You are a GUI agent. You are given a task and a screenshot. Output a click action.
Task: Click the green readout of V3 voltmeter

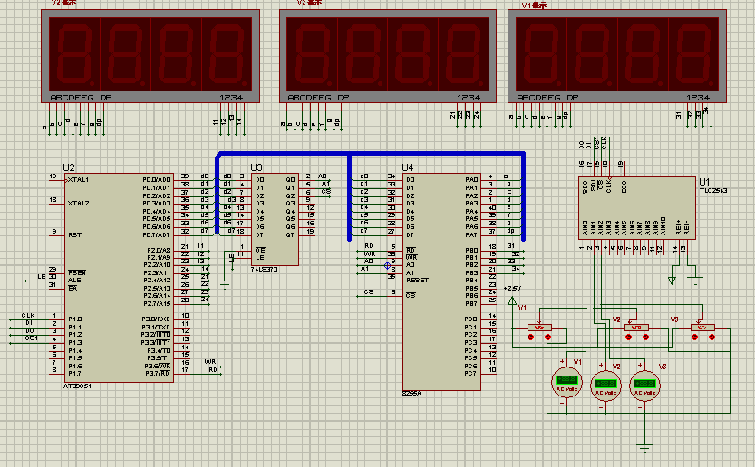(x=644, y=384)
